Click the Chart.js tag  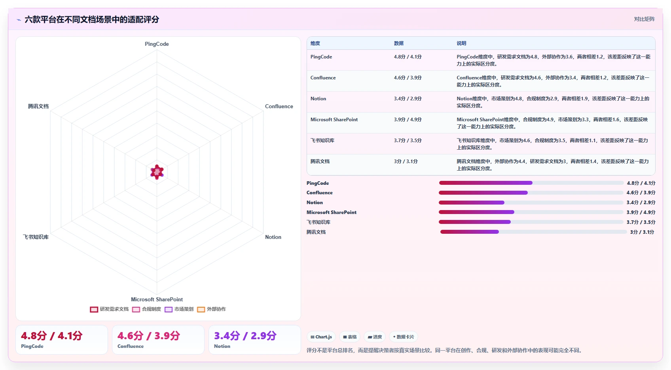tap(321, 337)
